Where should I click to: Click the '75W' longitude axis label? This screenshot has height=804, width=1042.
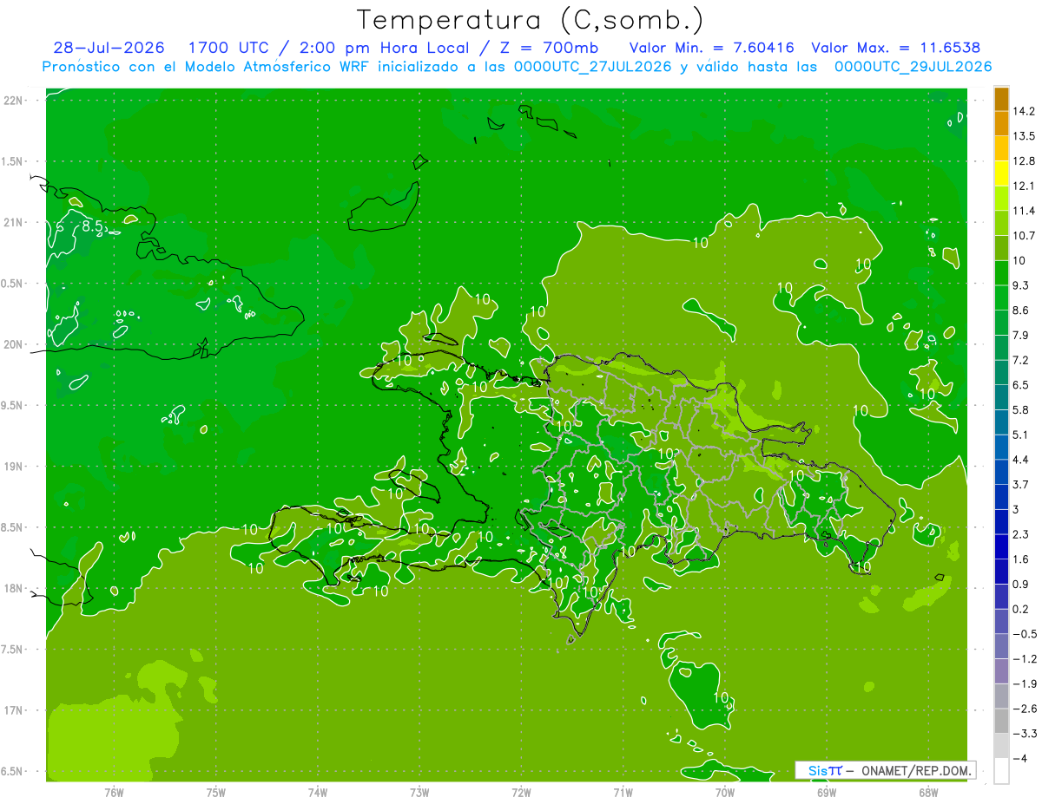click(x=216, y=793)
